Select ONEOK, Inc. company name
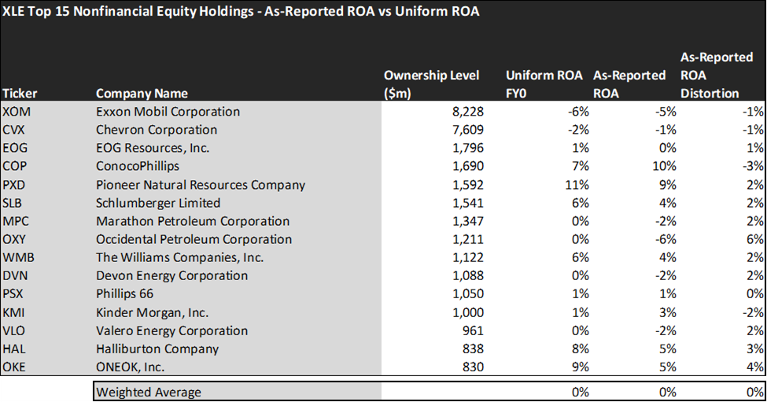 [x=130, y=367]
